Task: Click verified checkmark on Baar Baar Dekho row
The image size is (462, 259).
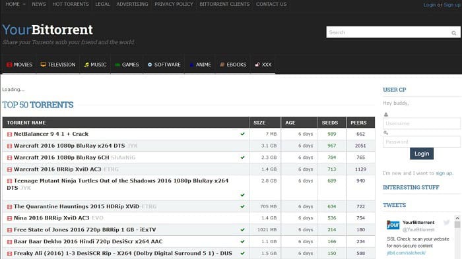Action: 242,241
